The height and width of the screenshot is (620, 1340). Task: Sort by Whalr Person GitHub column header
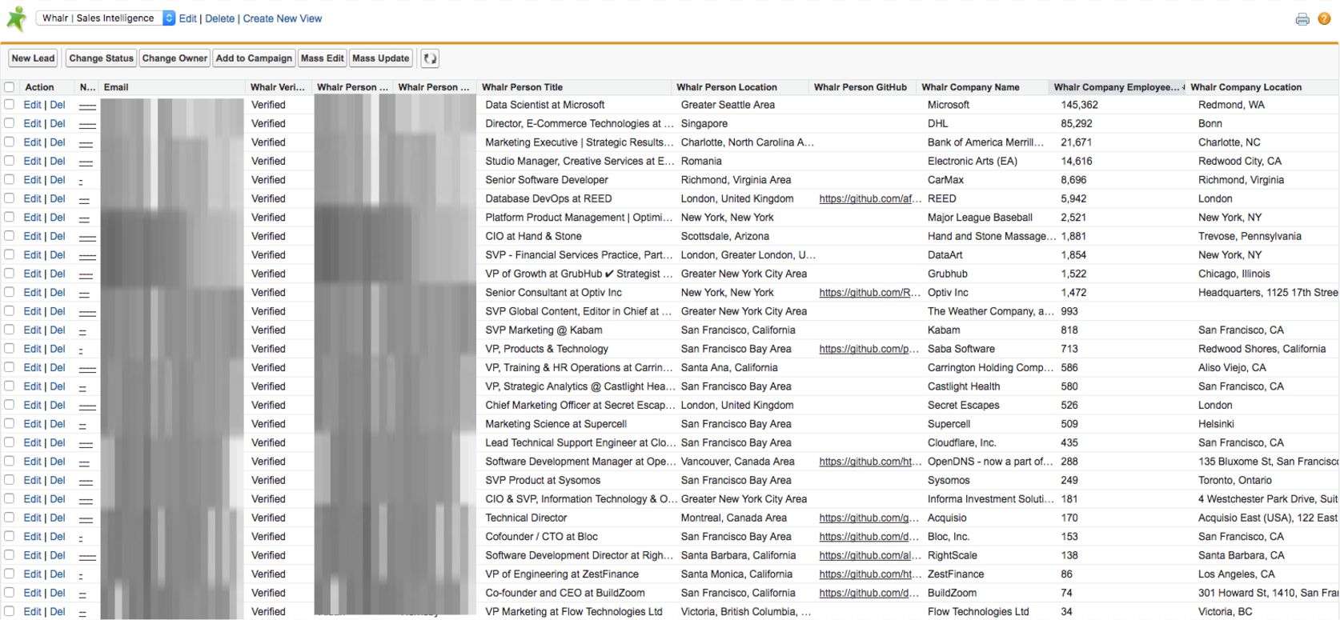tap(861, 87)
